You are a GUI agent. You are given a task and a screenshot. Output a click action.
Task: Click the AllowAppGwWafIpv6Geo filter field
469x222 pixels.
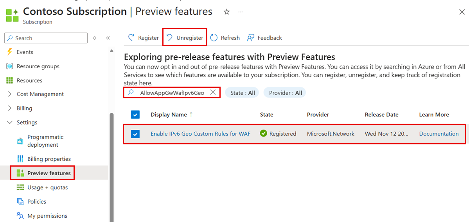coord(172,93)
